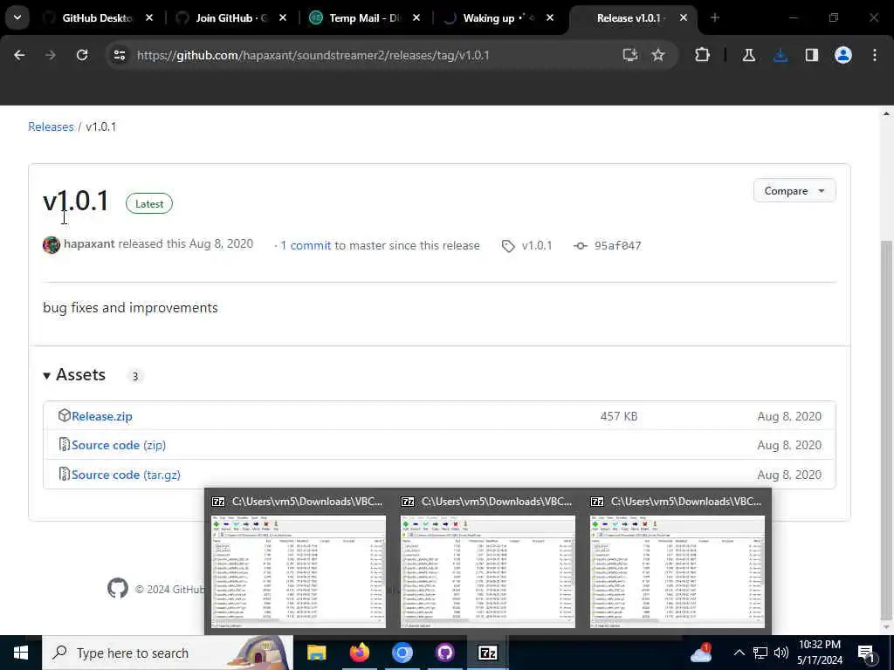The image size is (894, 670).
Task: Toggle the browser side panel icon
Action: click(x=812, y=55)
